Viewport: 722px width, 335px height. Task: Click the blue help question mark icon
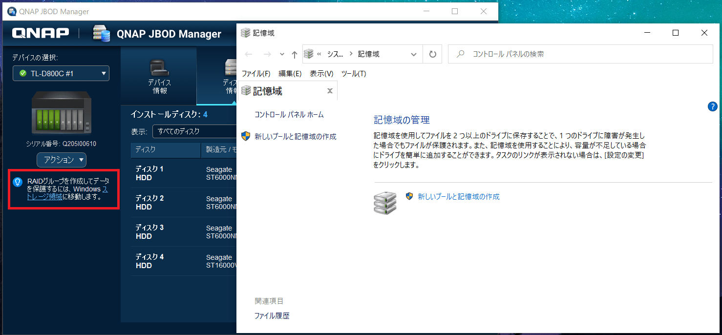click(x=713, y=106)
